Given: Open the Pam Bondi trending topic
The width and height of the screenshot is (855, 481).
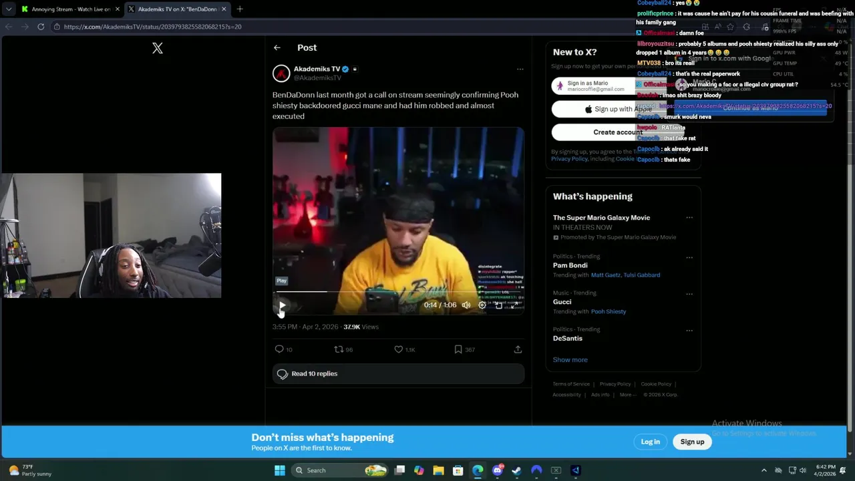Looking at the screenshot, I should (x=570, y=265).
